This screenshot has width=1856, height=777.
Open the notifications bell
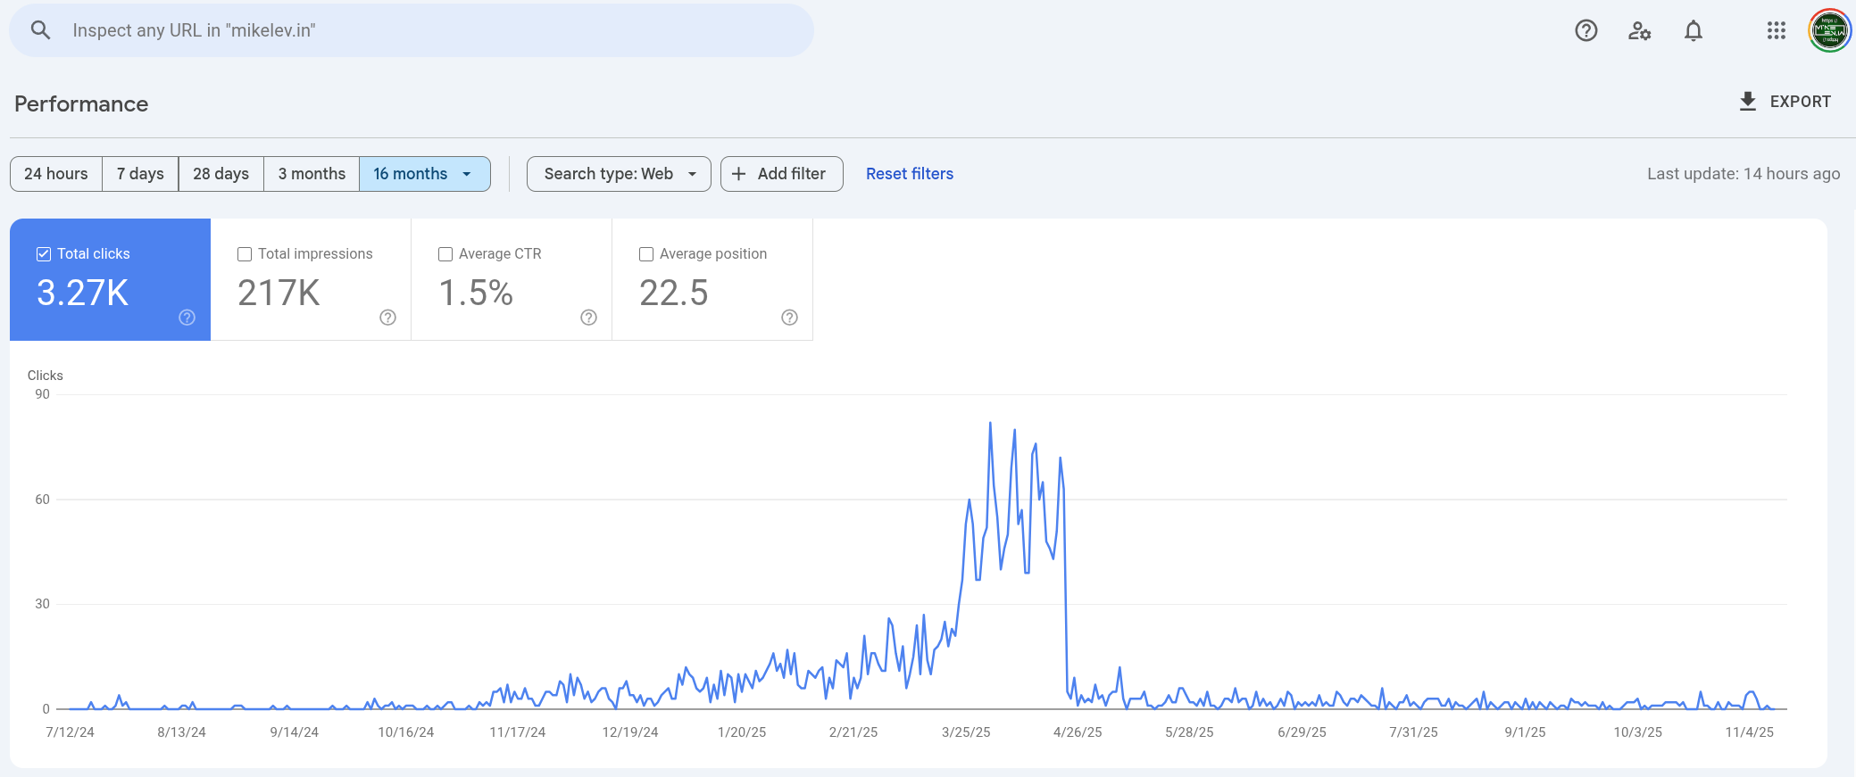(1694, 30)
